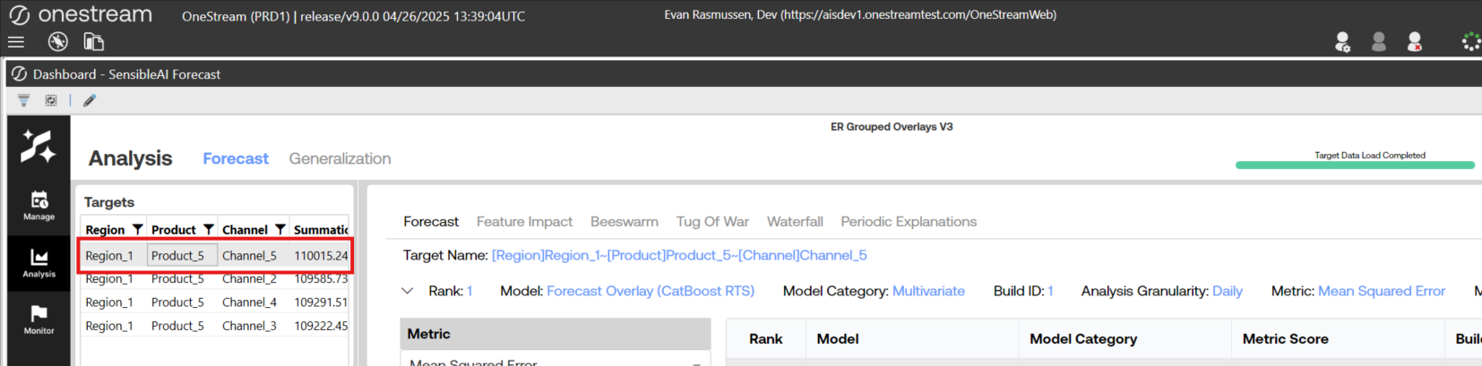Open the Product column filter
The height and width of the screenshot is (366, 1482).
[209, 230]
